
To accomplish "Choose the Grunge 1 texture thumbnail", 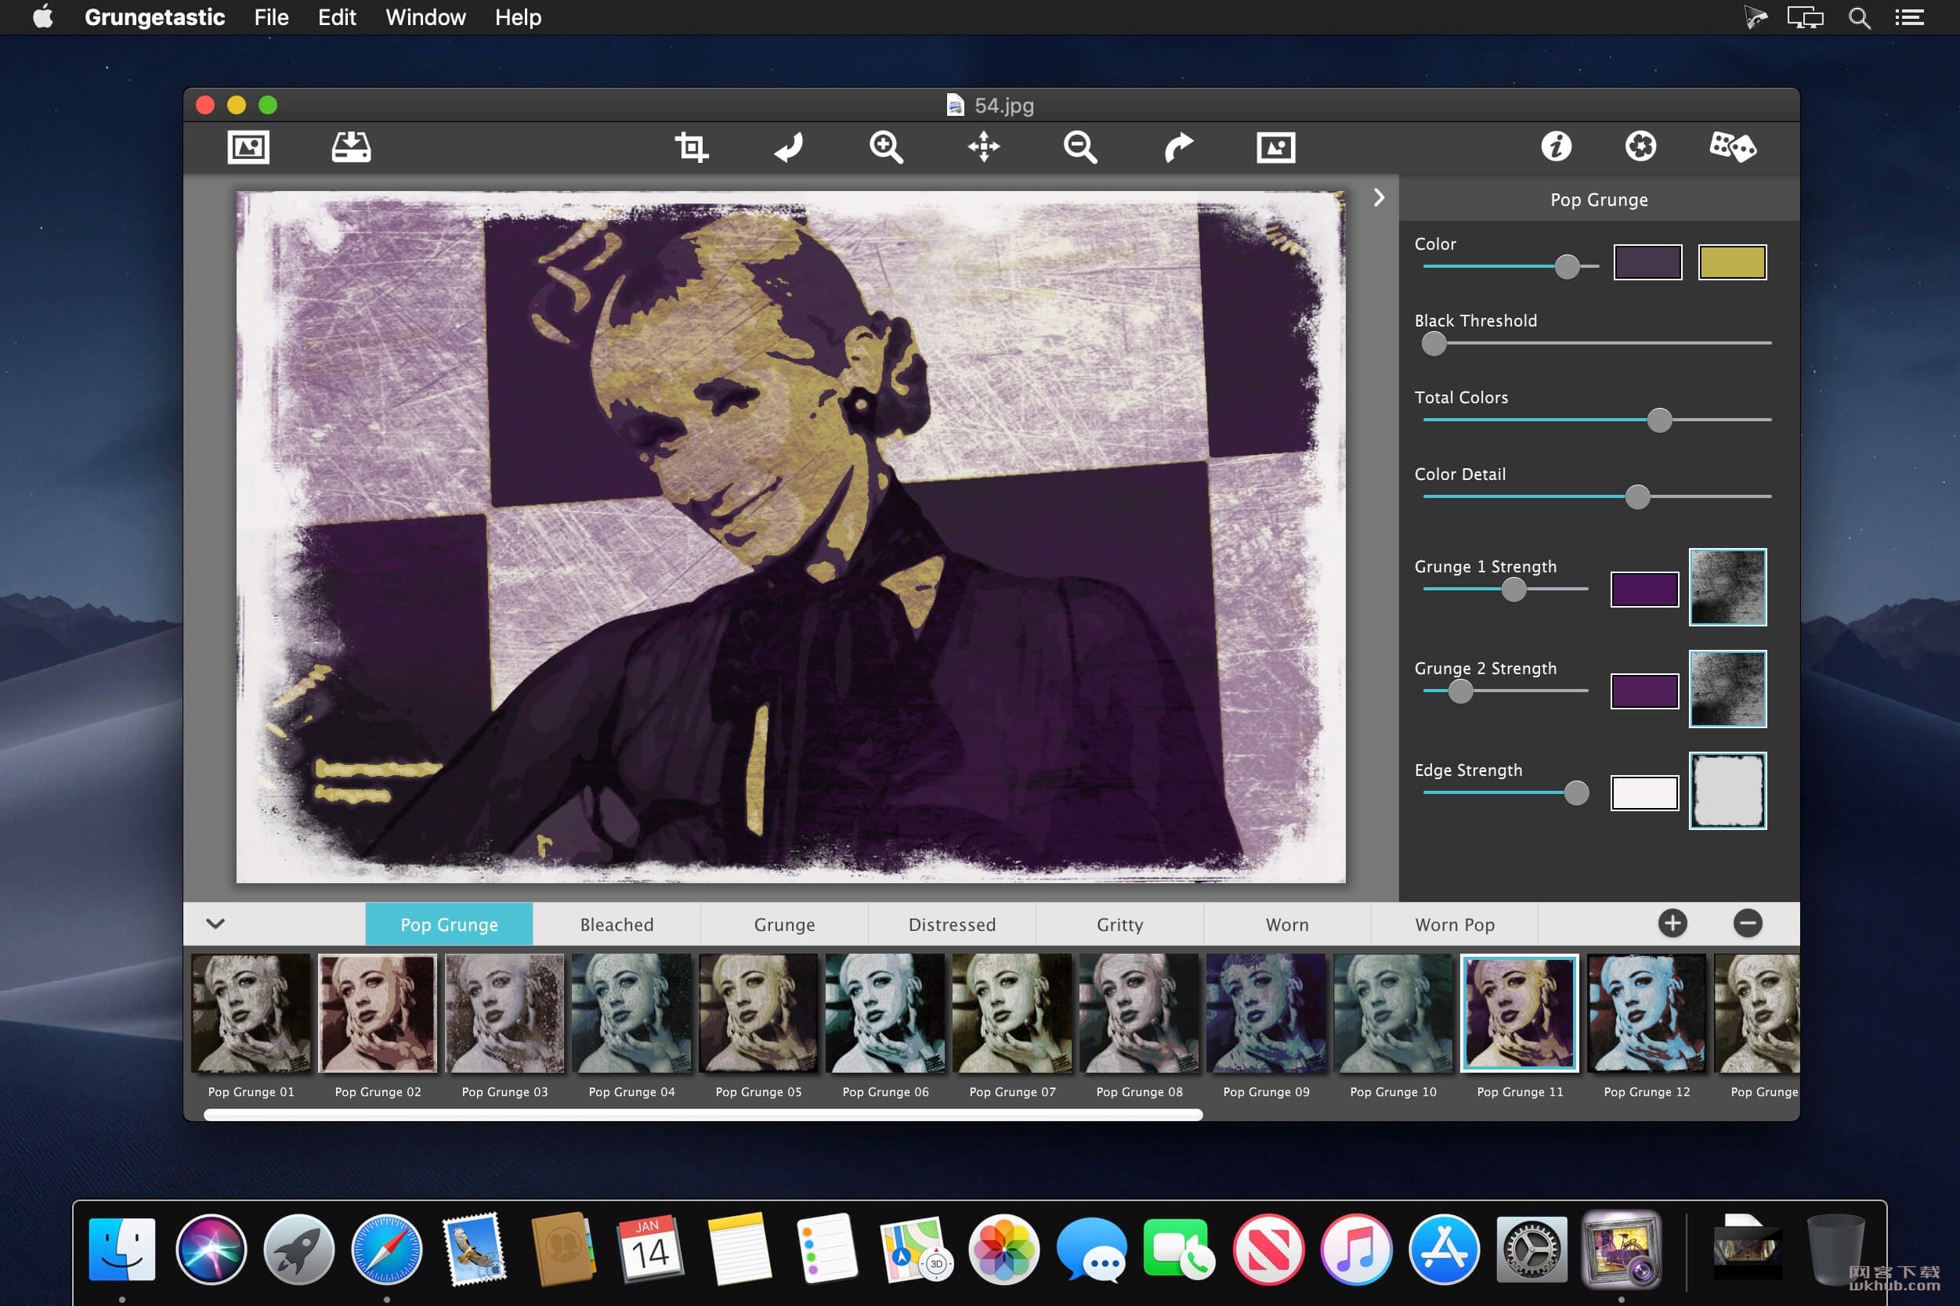I will [x=1727, y=586].
